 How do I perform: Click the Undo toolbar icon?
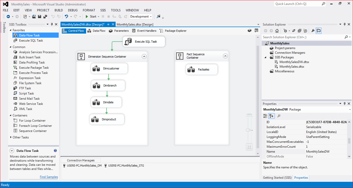pyautogui.click(x=67, y=16)
